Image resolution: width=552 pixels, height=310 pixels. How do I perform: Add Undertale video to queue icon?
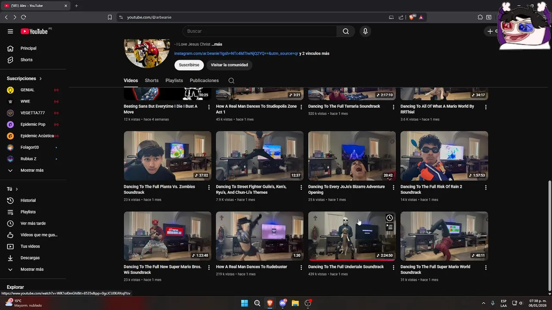[390, 227]
